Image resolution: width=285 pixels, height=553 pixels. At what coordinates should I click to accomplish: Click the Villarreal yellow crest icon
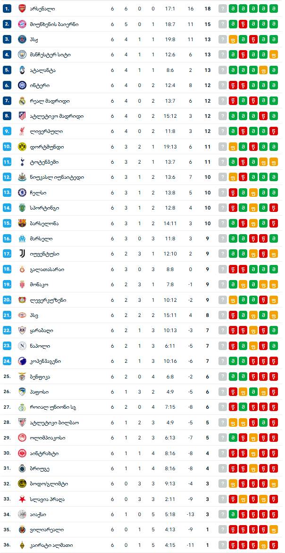coord(22,530)
